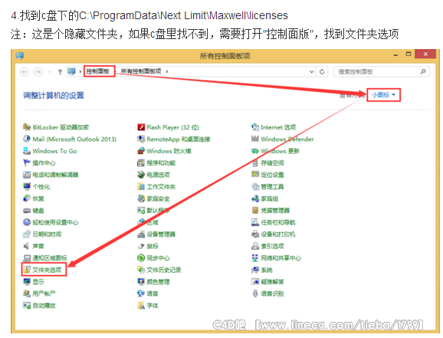Minimize the 所有控制面板项 window
Screen dimensions: 443x338
point(395,55)
